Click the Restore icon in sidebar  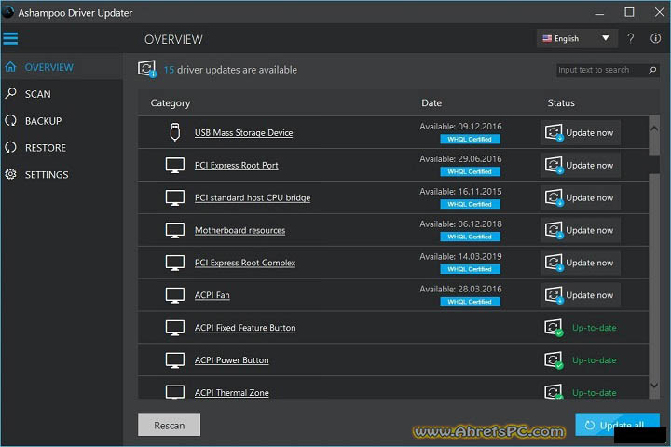pyautogui.click(x=10, y=147)
